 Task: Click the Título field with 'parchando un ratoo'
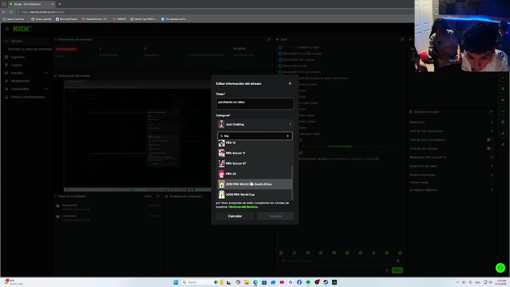coord(255,103)
